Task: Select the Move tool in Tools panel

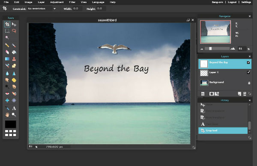Action: coord(14,24)
